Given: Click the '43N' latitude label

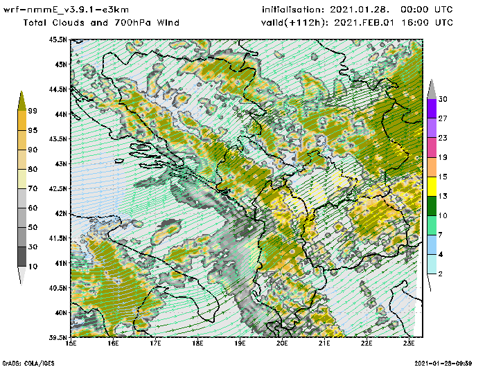Looking at the screenshot, I should (x=60, y=163).
